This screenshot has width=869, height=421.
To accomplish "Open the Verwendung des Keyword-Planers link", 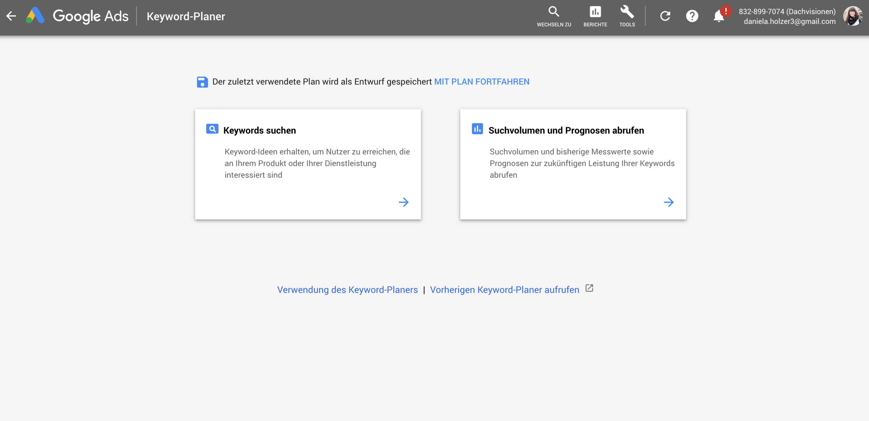I will [x=347, y=290].
